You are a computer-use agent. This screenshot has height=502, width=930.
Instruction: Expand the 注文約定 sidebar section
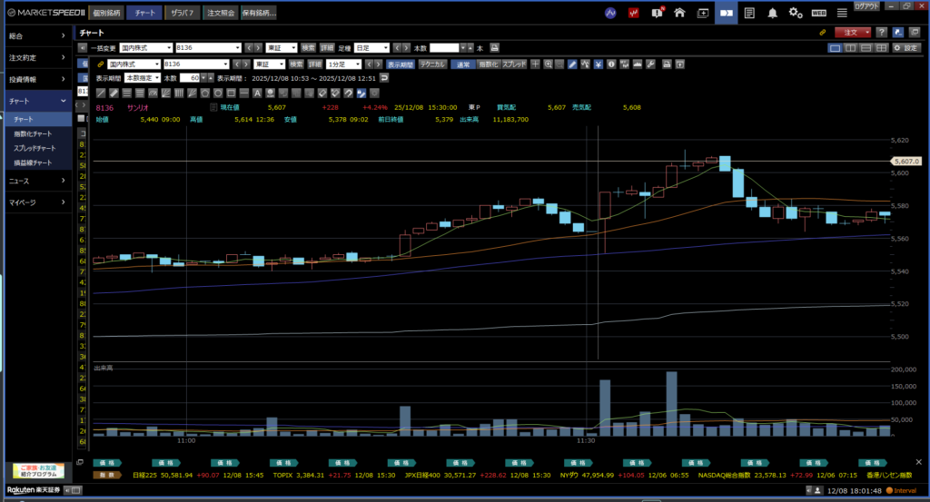coord(35,57)
